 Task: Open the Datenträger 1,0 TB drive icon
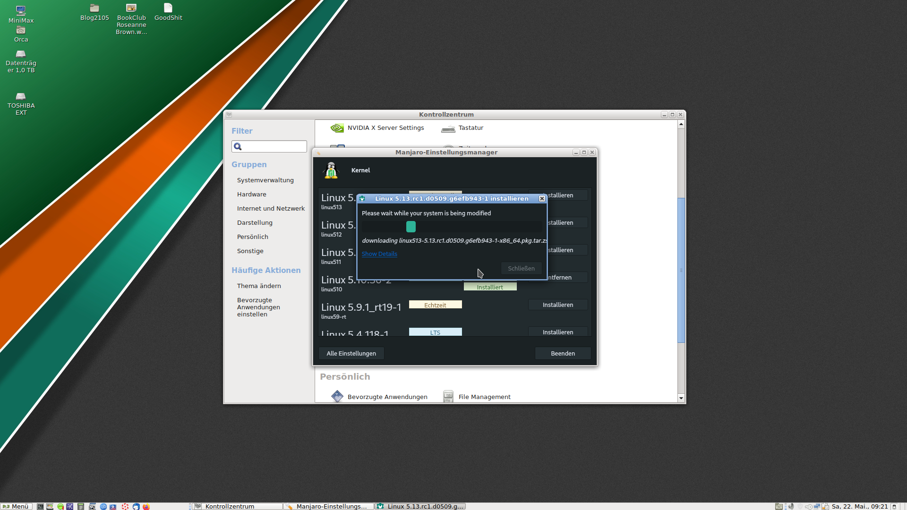point(21,61)
